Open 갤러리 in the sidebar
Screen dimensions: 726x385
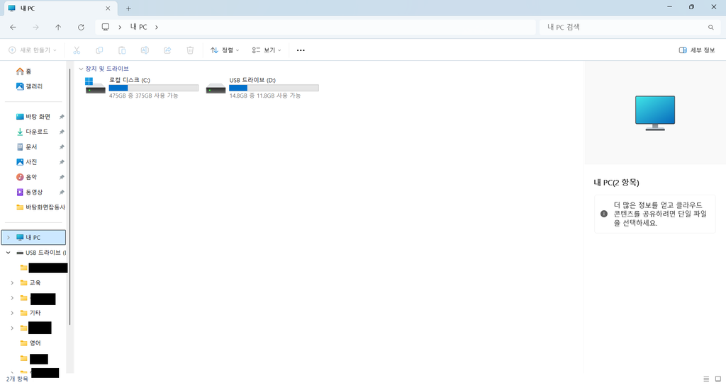point(30,86)
